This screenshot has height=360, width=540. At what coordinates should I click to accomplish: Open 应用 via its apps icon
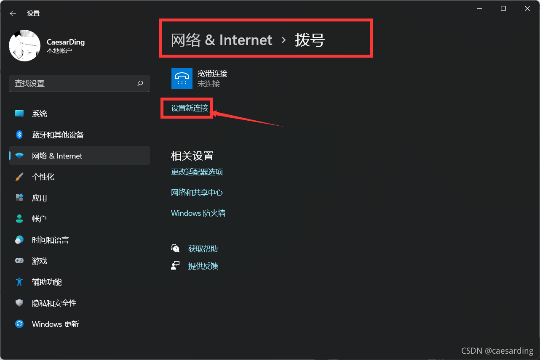[x=19, y=198]
